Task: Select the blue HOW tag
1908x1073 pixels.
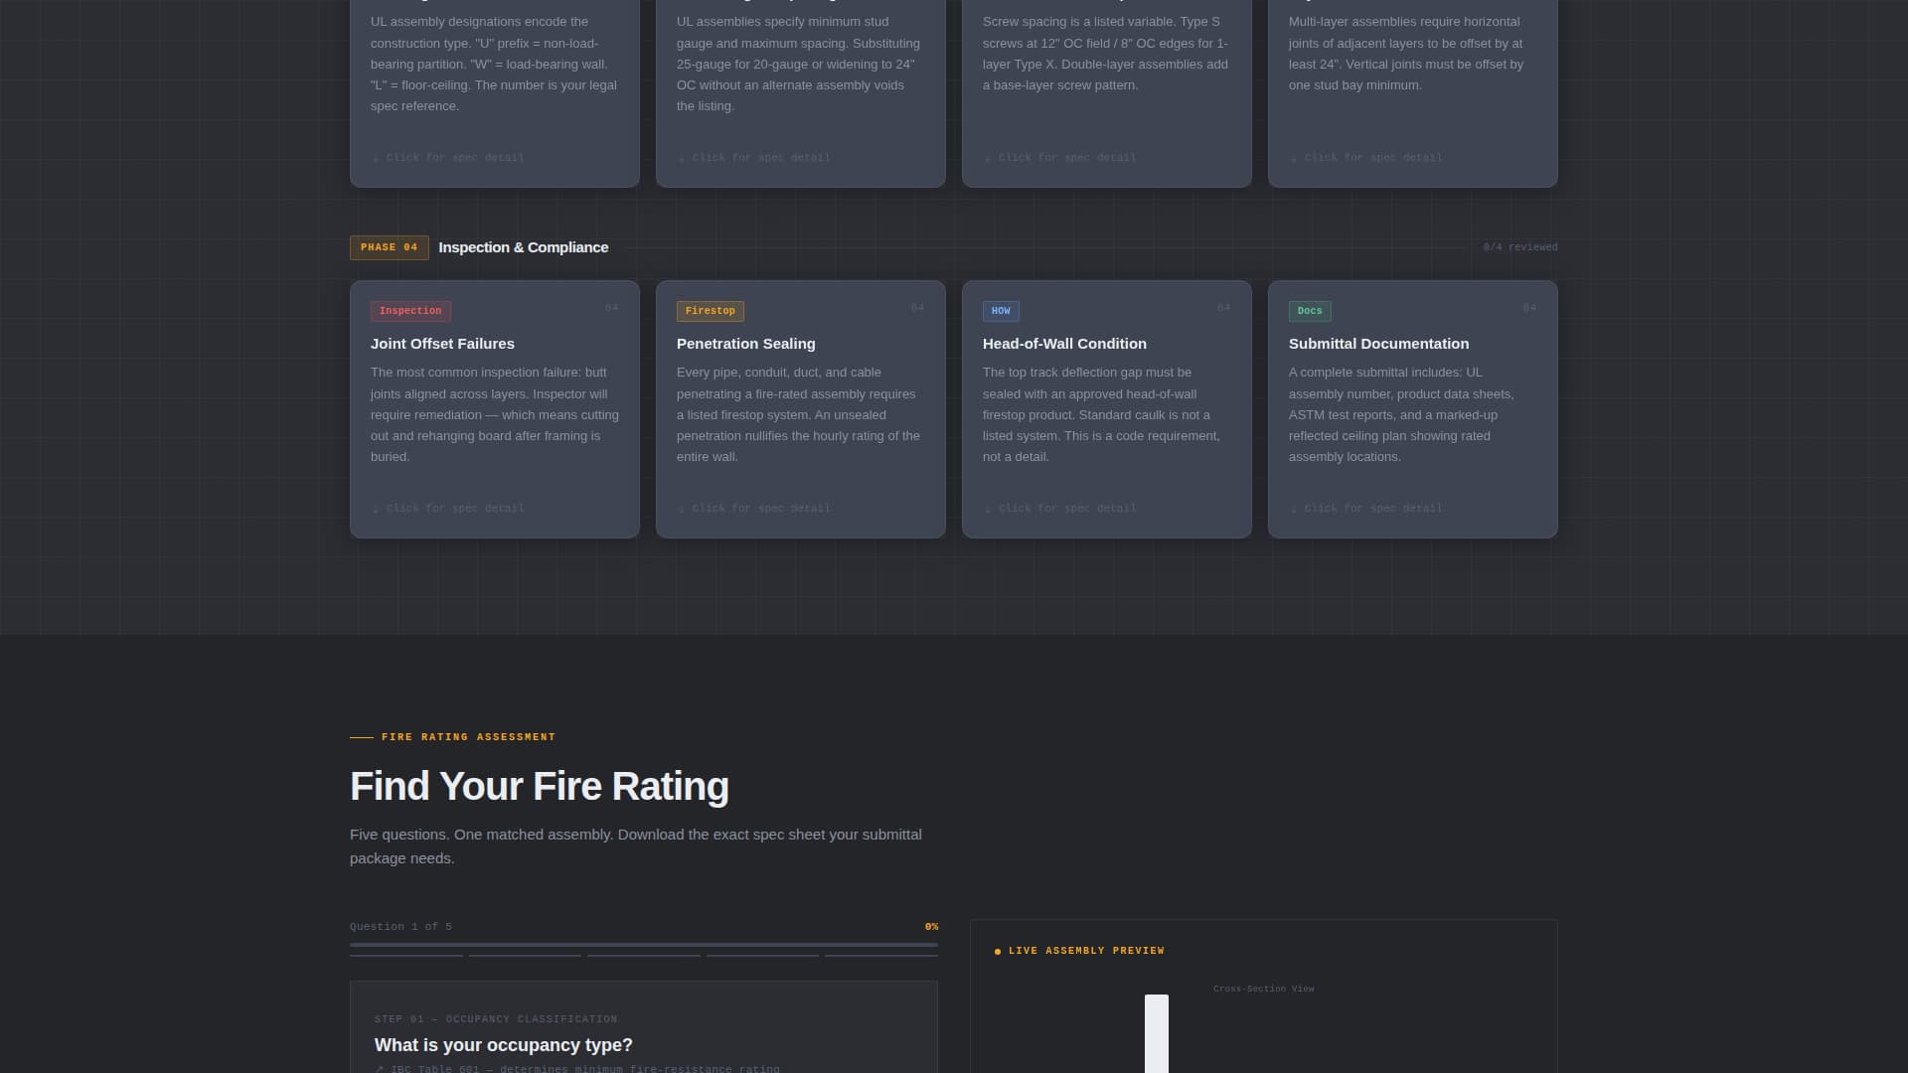Action: pos(1001,311)
